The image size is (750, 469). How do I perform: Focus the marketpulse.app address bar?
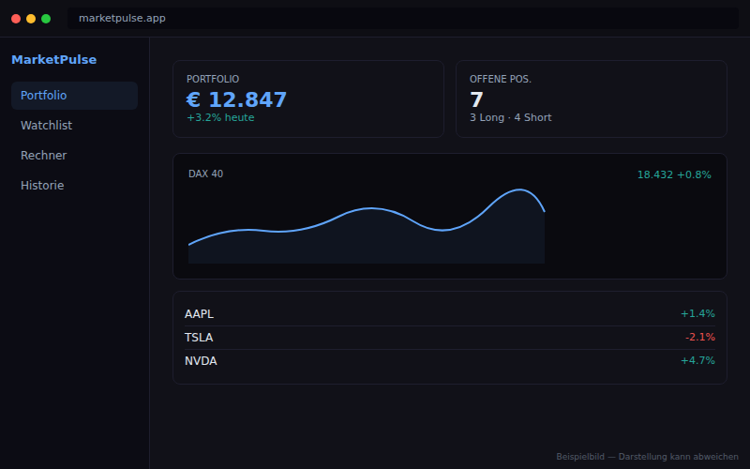pyautogui.click(x=403, y=18)
